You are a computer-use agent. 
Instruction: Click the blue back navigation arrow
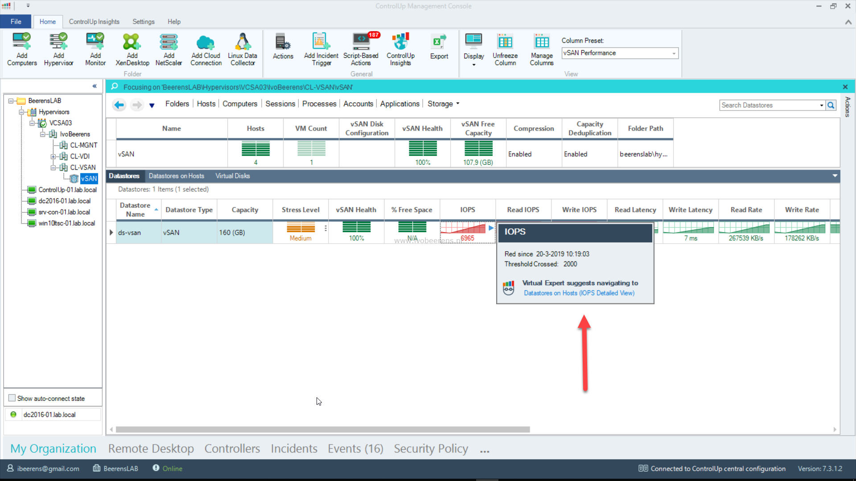119,105
